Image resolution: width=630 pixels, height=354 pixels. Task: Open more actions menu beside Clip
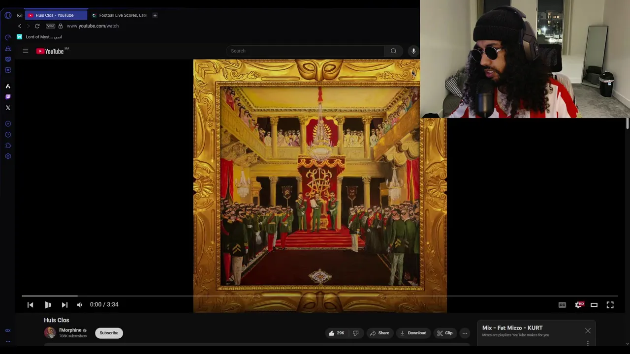pyautogui.click(x=465, y=333)
